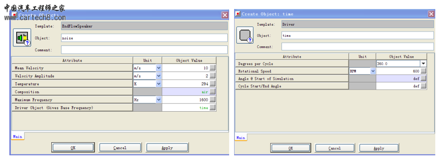Click OK in noise dialog
The height and width of the screenshot is (167, 447).
tap(73, 148)
